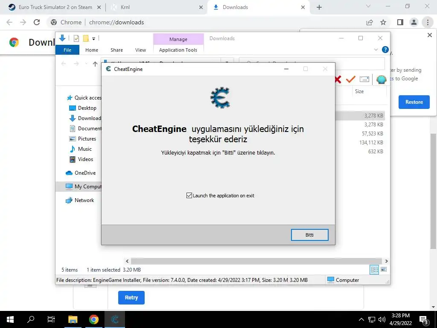Click the blue down-arrow Downloads icon in Explorer title
This screenshot has height=328, width=437.
pos(62,38)
